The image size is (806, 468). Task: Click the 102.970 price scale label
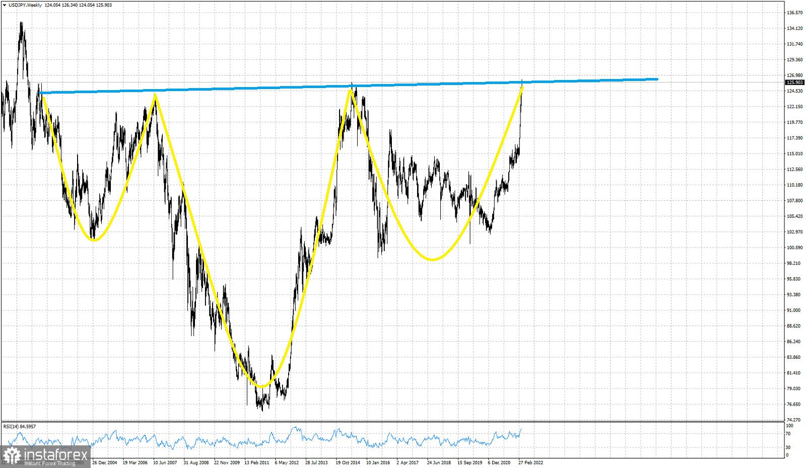[794, 232]
